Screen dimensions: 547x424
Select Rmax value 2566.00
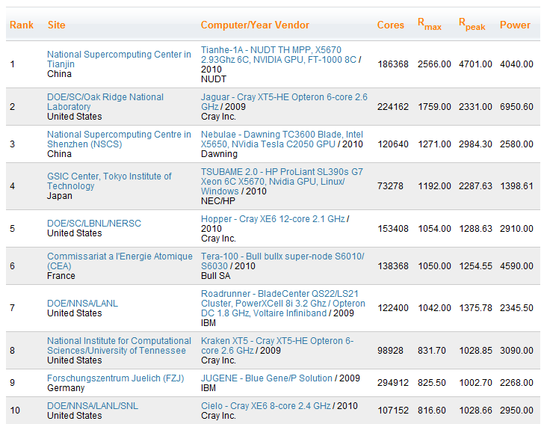pos(434,64)
